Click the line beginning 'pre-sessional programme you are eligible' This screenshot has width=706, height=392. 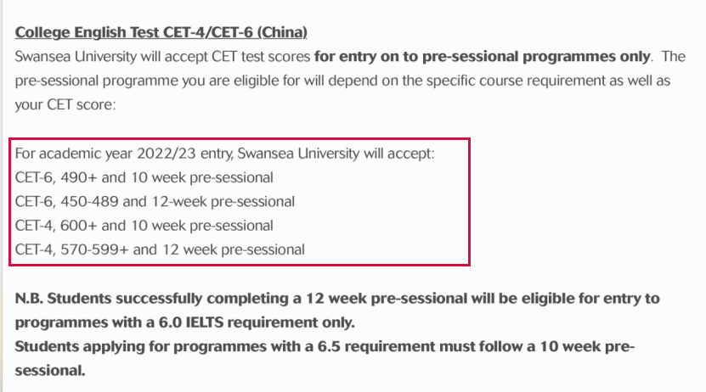click(x=342, y=81)
